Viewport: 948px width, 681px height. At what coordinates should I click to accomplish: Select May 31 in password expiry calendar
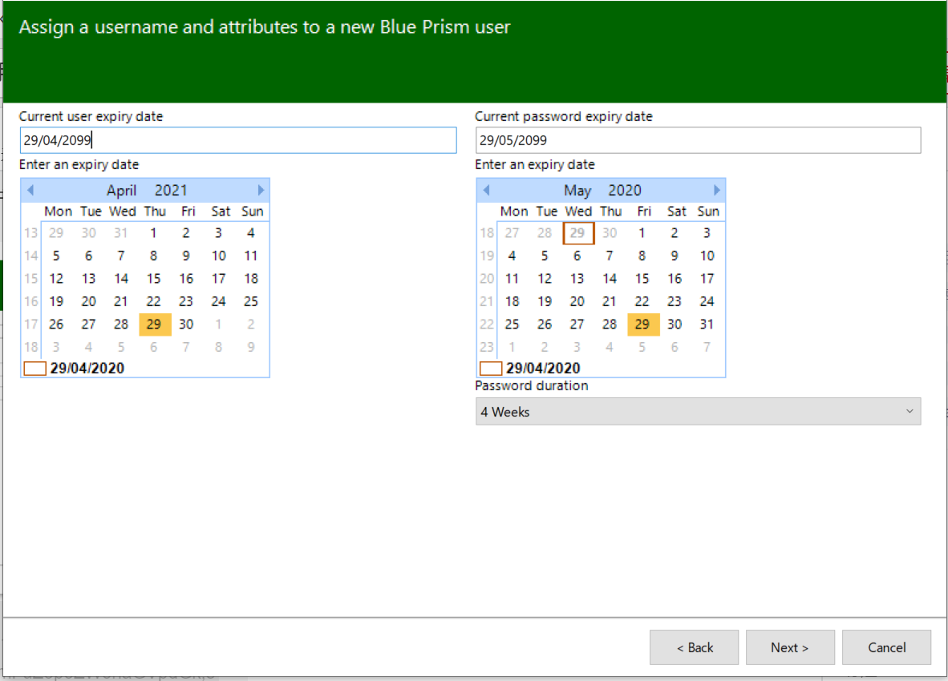[x=707, y=324]
